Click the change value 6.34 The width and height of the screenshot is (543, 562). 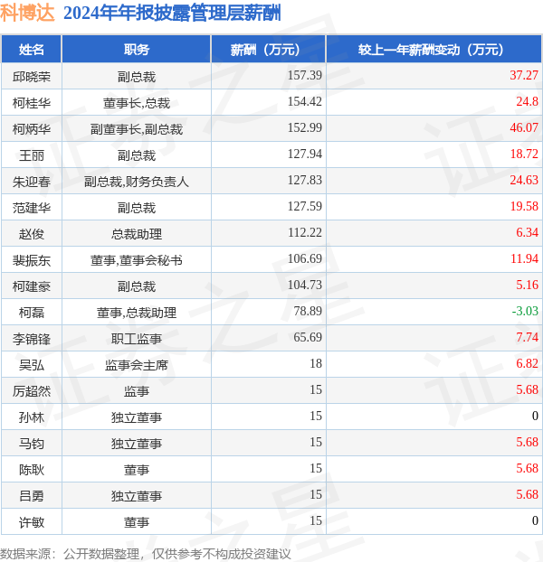[528, 232]
